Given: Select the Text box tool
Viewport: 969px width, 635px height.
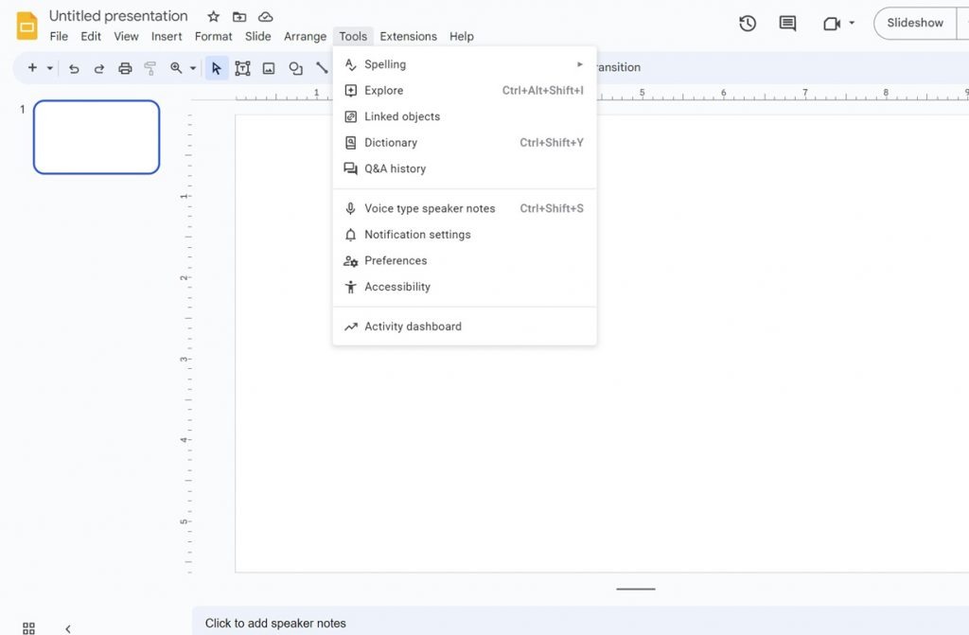Looking at the screenshot, I should [x=242, y=67].
